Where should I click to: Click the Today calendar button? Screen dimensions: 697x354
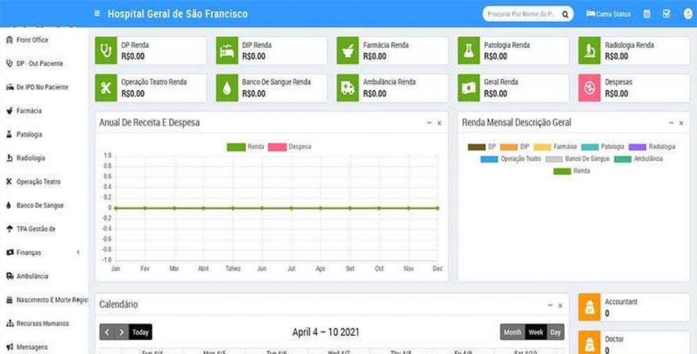coord(141,332)
